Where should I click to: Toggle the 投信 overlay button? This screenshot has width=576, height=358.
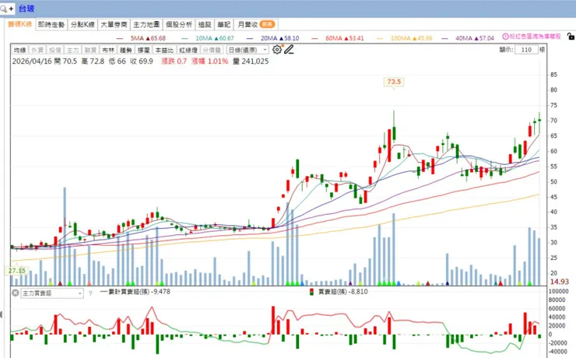point(55,50)
